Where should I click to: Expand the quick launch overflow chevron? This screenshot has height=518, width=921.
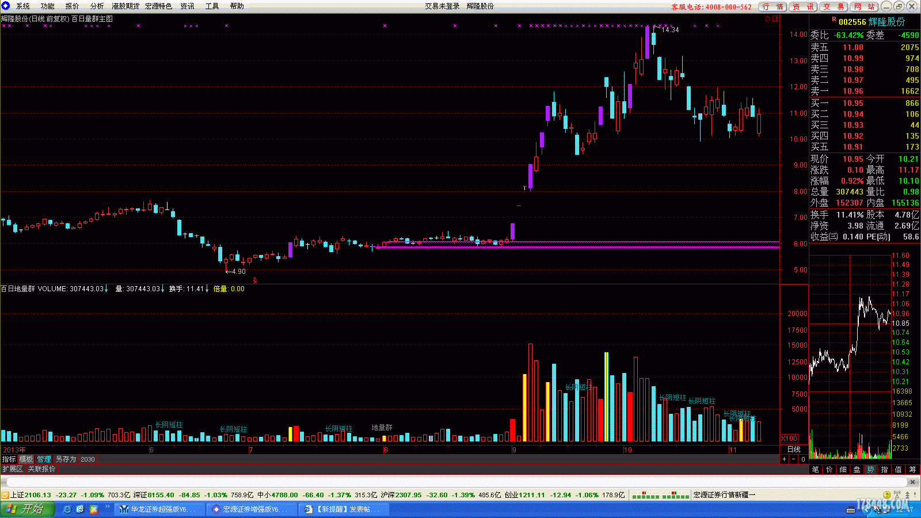tap(107, 506)
